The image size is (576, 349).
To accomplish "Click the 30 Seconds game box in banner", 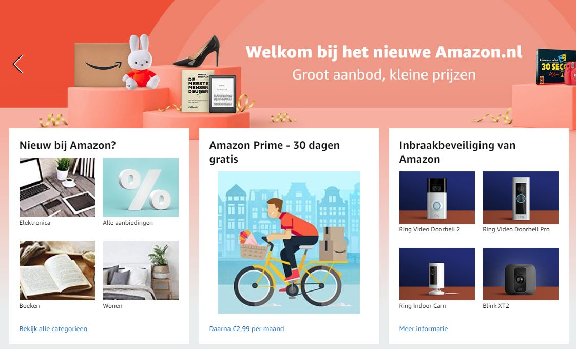I will click(551, 67).
